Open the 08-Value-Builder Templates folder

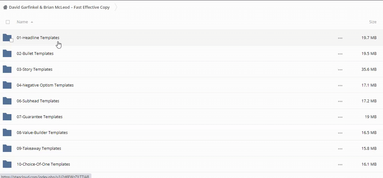point(42,133)
